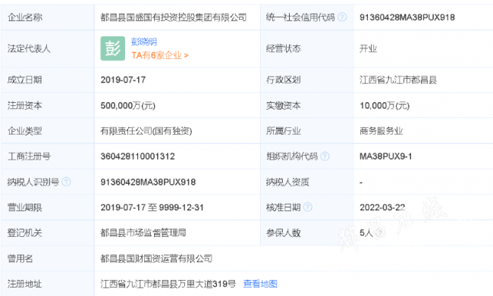The height and width of the screenshot is (296, 493).
Task: Click 商务服务业 industry value
Action: pyautogui.click(x=381, y=130)
